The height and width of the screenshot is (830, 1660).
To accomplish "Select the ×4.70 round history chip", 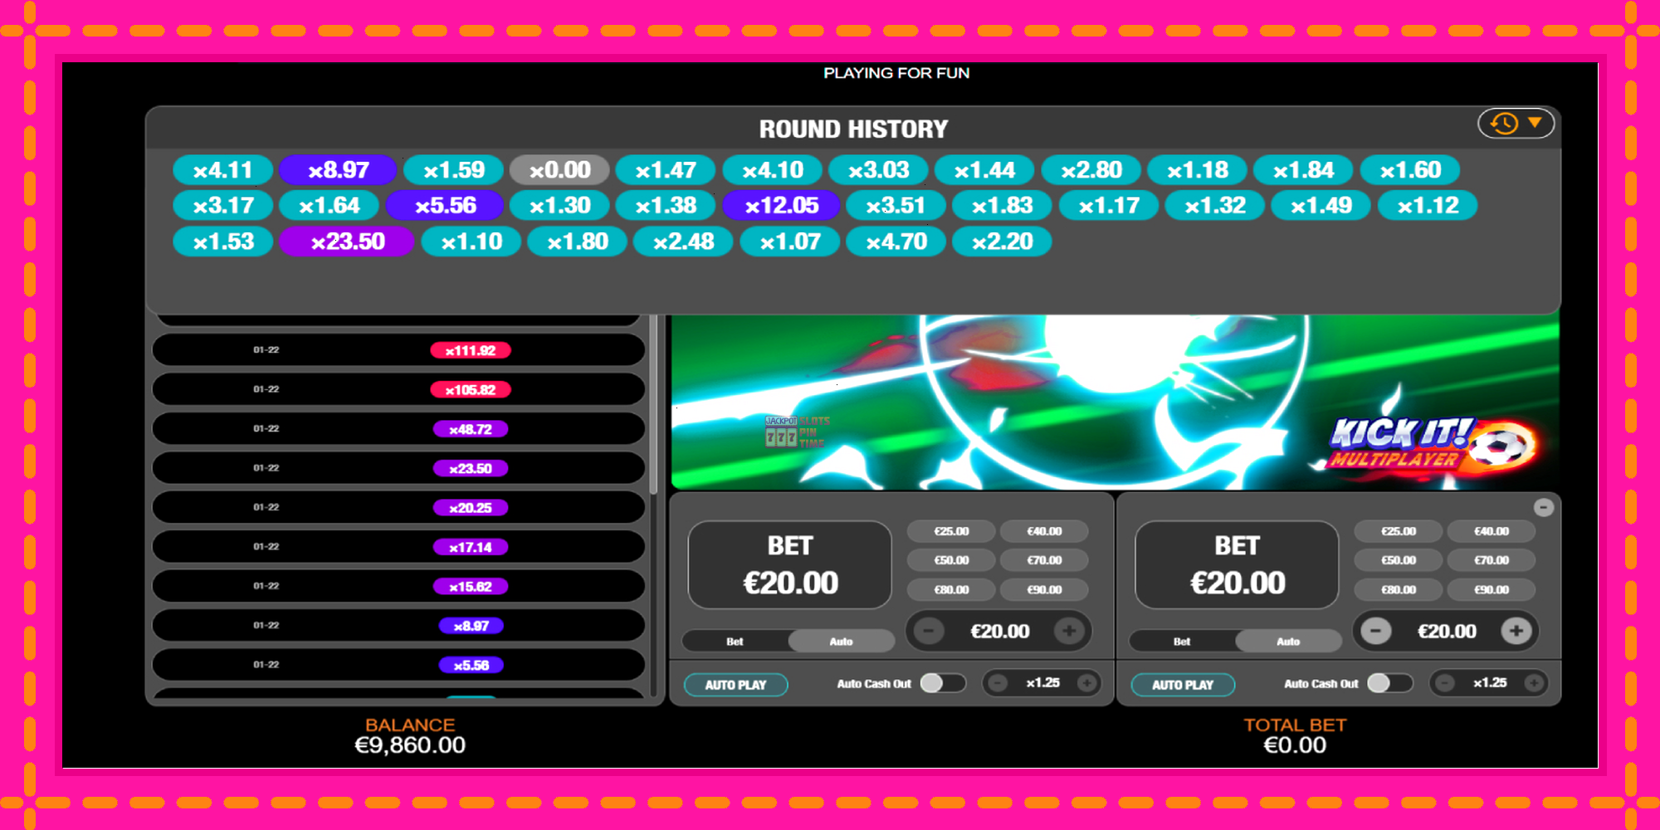I will coord(896,242).
